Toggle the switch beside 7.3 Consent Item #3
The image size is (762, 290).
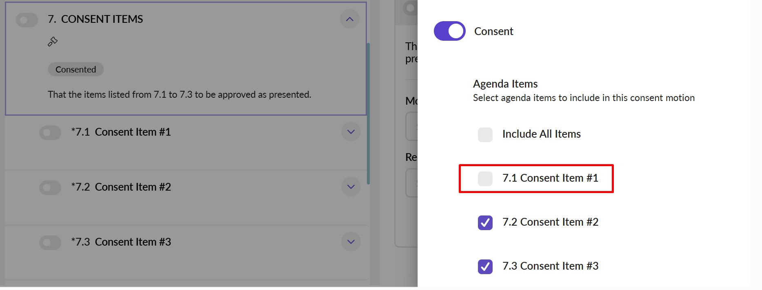(x=50, y=242)
